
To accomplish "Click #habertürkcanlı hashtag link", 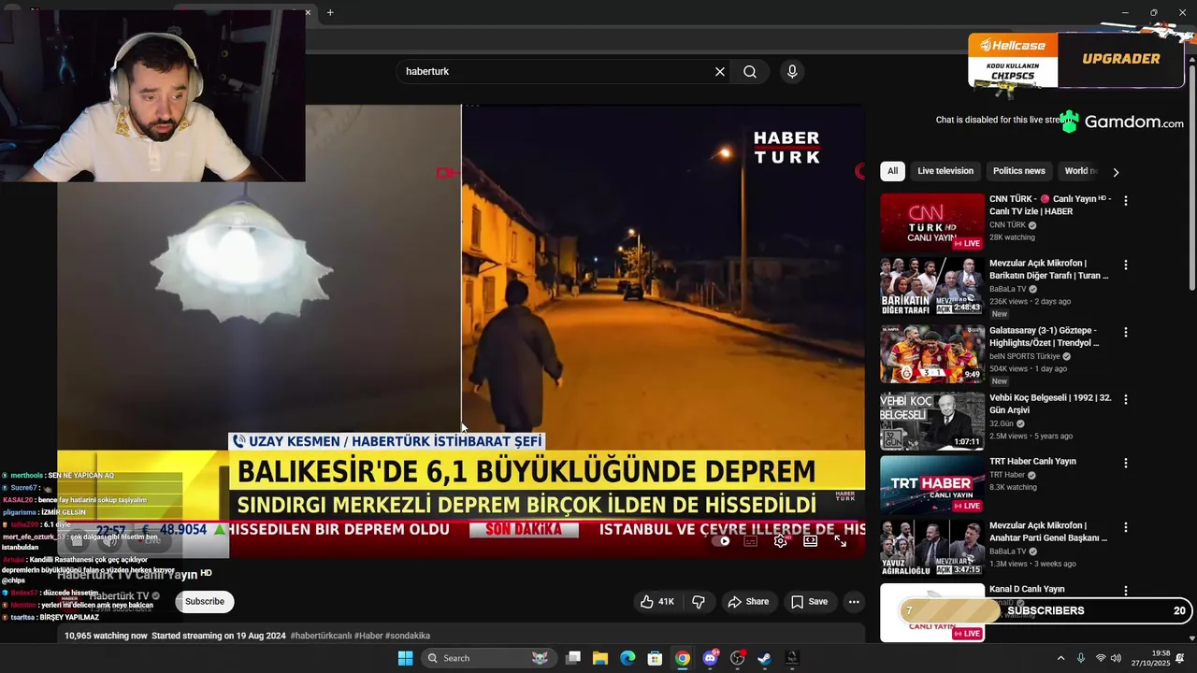I will tap(321, 636).
